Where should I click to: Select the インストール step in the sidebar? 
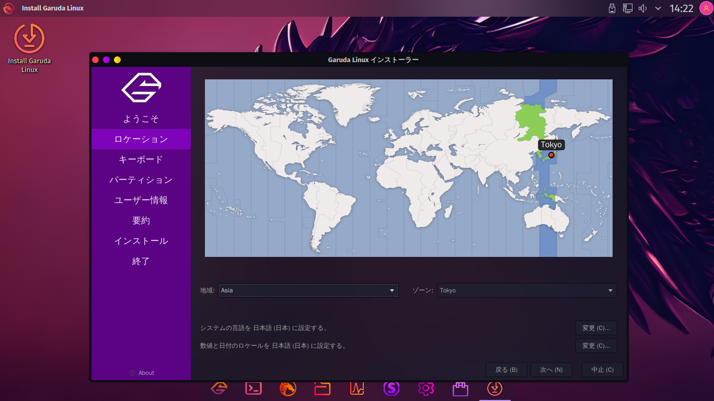click(141, 241)
